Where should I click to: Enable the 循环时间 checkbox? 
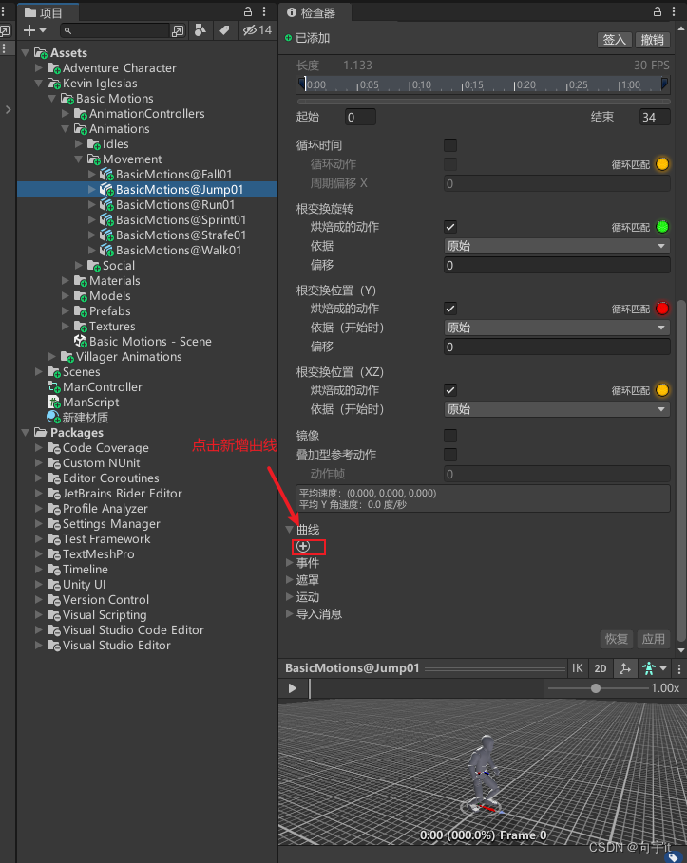click(x=450, y=145)
